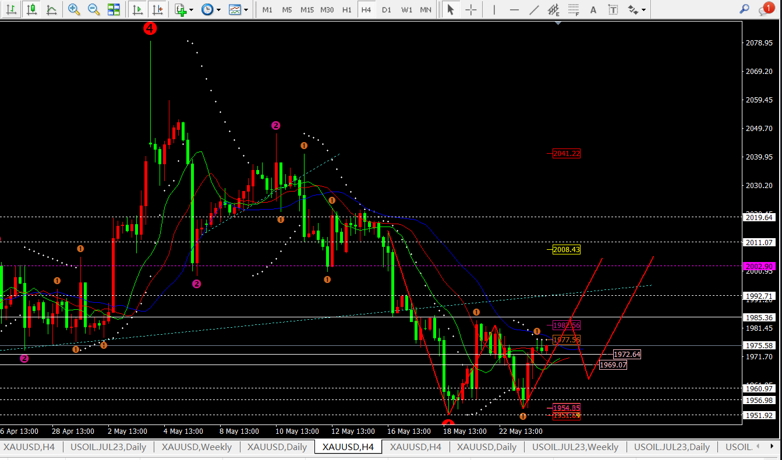
Task: Open the add indicators button
Action: pos(181,9)
